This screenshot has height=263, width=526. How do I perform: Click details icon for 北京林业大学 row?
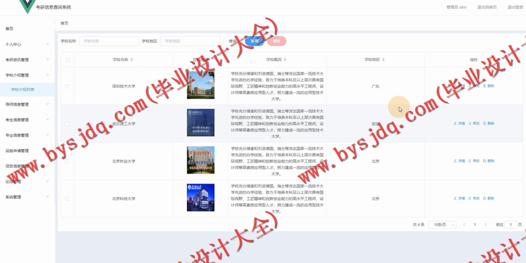coord(455,161)
